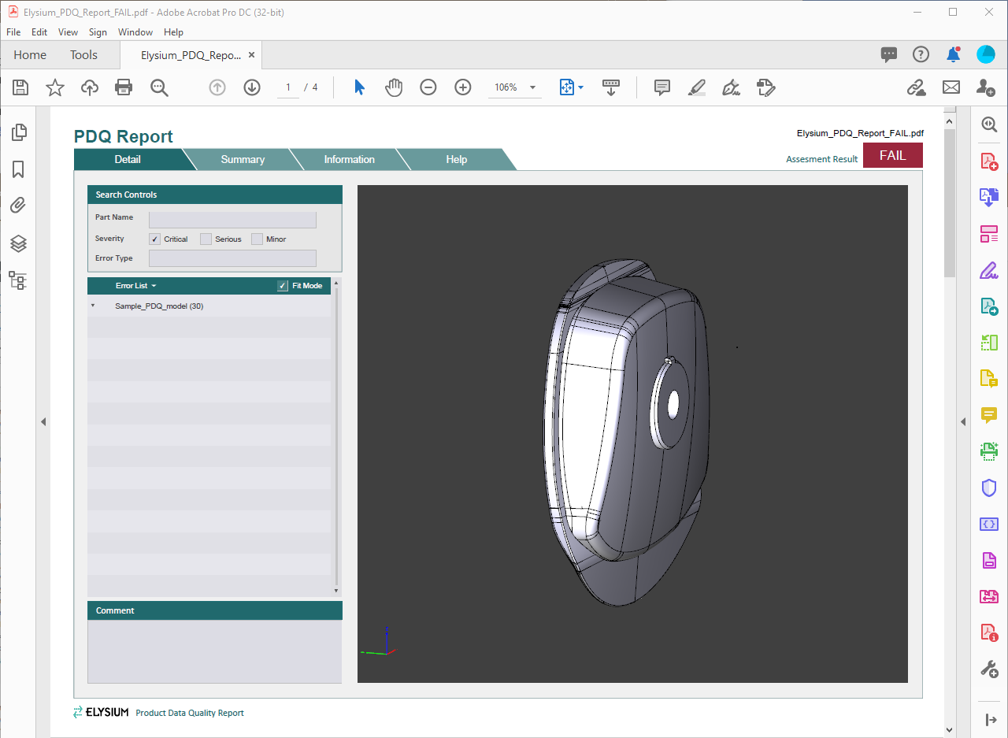Click inside the Part Name field
The image size is (1008, 738).
[x=232, y=219]
